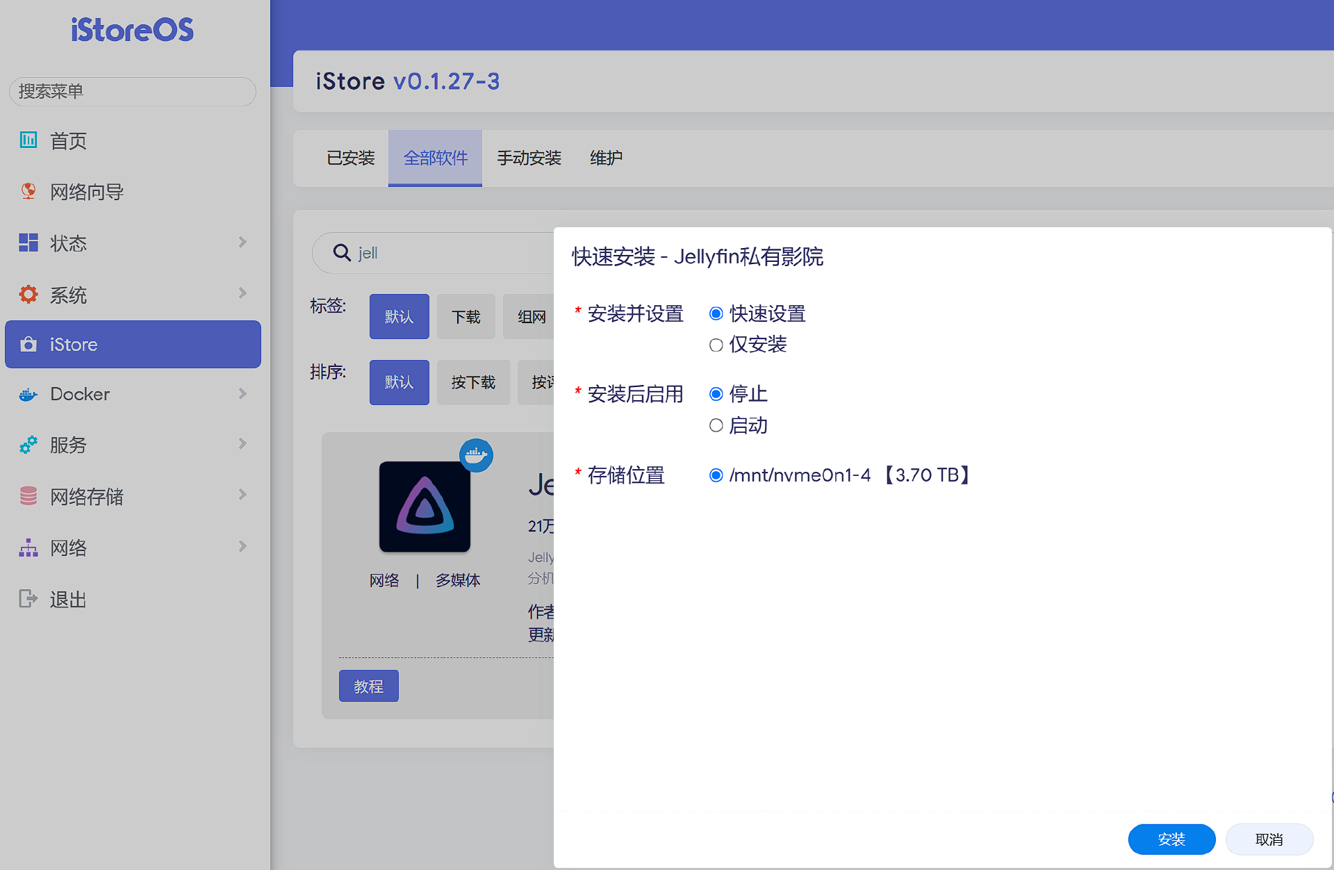The image size is (1334, 870).
Task: Click the Jellyfin app logo thumbnail
Action: [425, 507]
